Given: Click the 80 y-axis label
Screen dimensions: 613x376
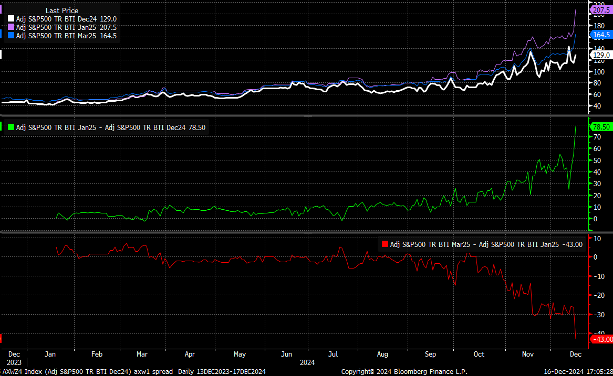Looking at the screenshot, I should [x=597, y=83].
